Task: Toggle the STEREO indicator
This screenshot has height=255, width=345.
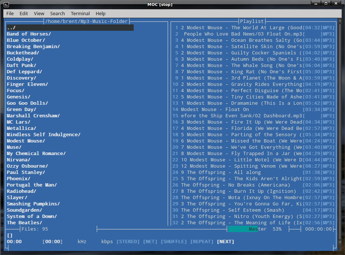Action: point(128,242)
